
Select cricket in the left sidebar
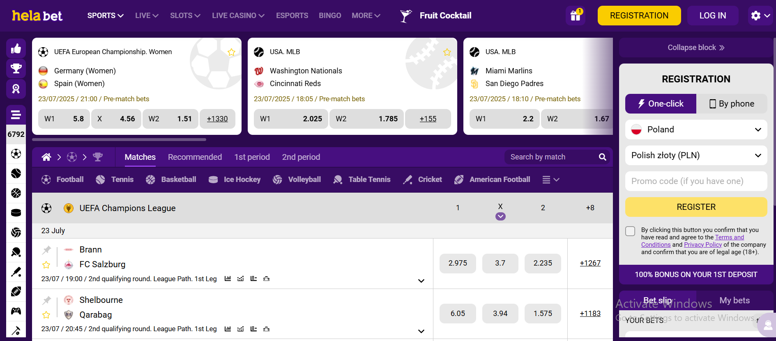point(16,272)
